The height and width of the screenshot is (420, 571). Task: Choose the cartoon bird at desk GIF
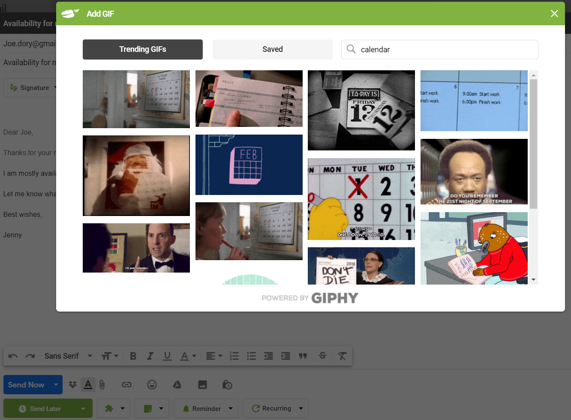474,248
